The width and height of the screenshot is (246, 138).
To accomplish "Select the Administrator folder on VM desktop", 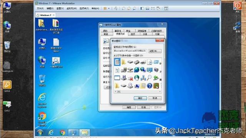I will 42,25.
